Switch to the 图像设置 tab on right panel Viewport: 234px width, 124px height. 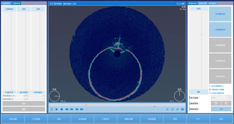tap(202, 3)
